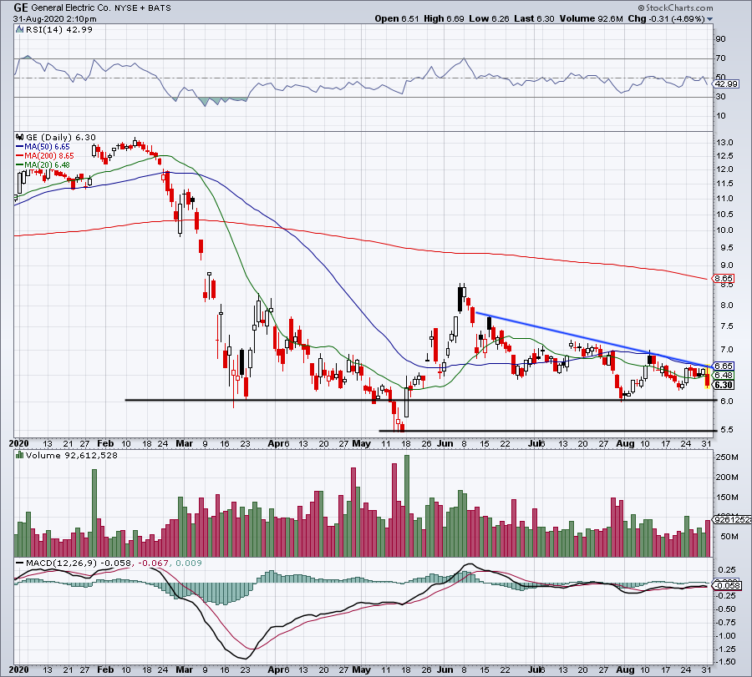Screen dimensions: 752x677
Task: Click the MA(20) 6.48 legend entry
Action: tap(47, 164)
